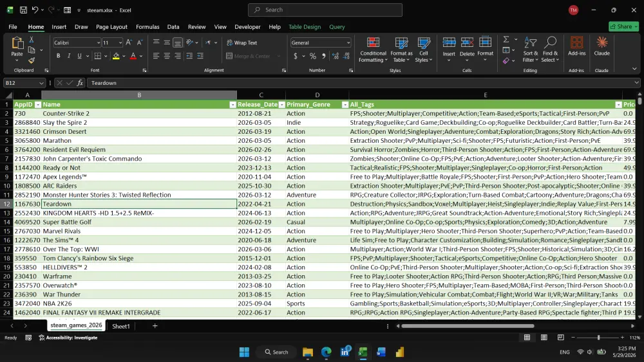644x362 pixels.
Task: Open the fill color yellow swatch
Action: coord(116,56)
